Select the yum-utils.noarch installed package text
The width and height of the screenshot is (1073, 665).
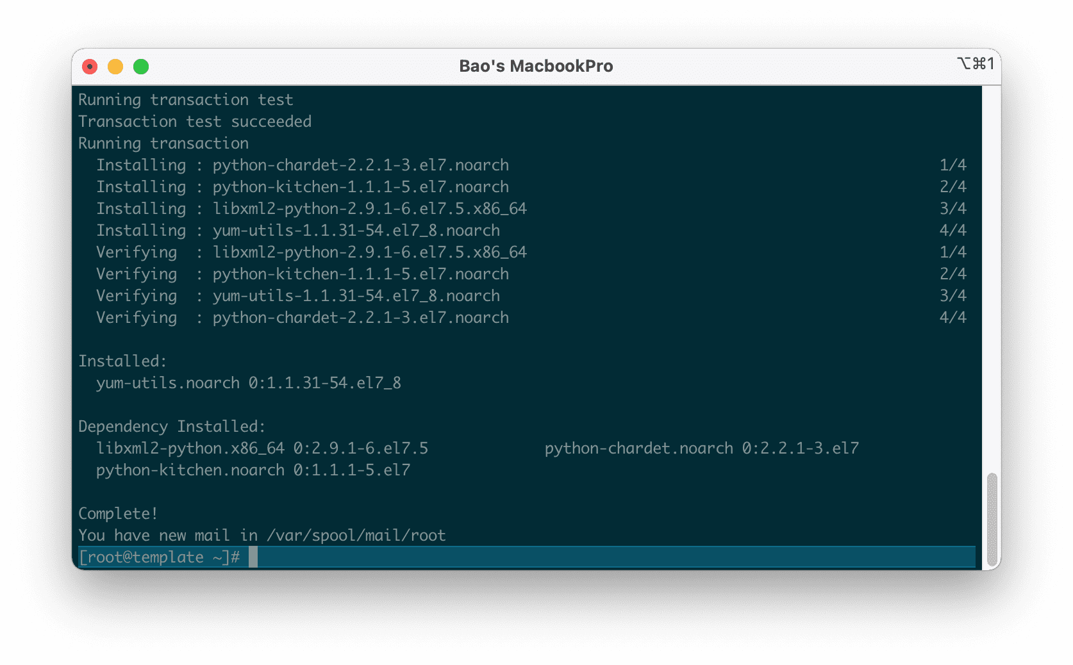(x=247, y=382)
